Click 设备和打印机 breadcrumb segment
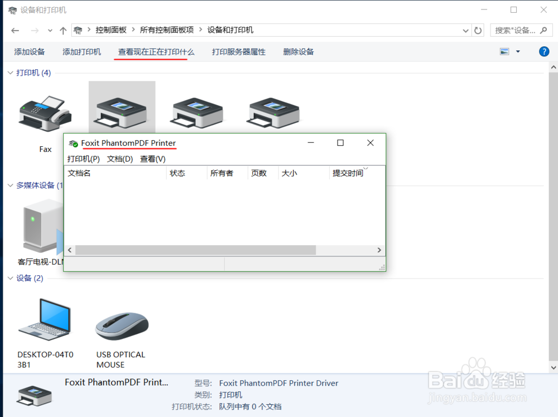The width and height of the screenshot is (558, 417). [230, 30]
